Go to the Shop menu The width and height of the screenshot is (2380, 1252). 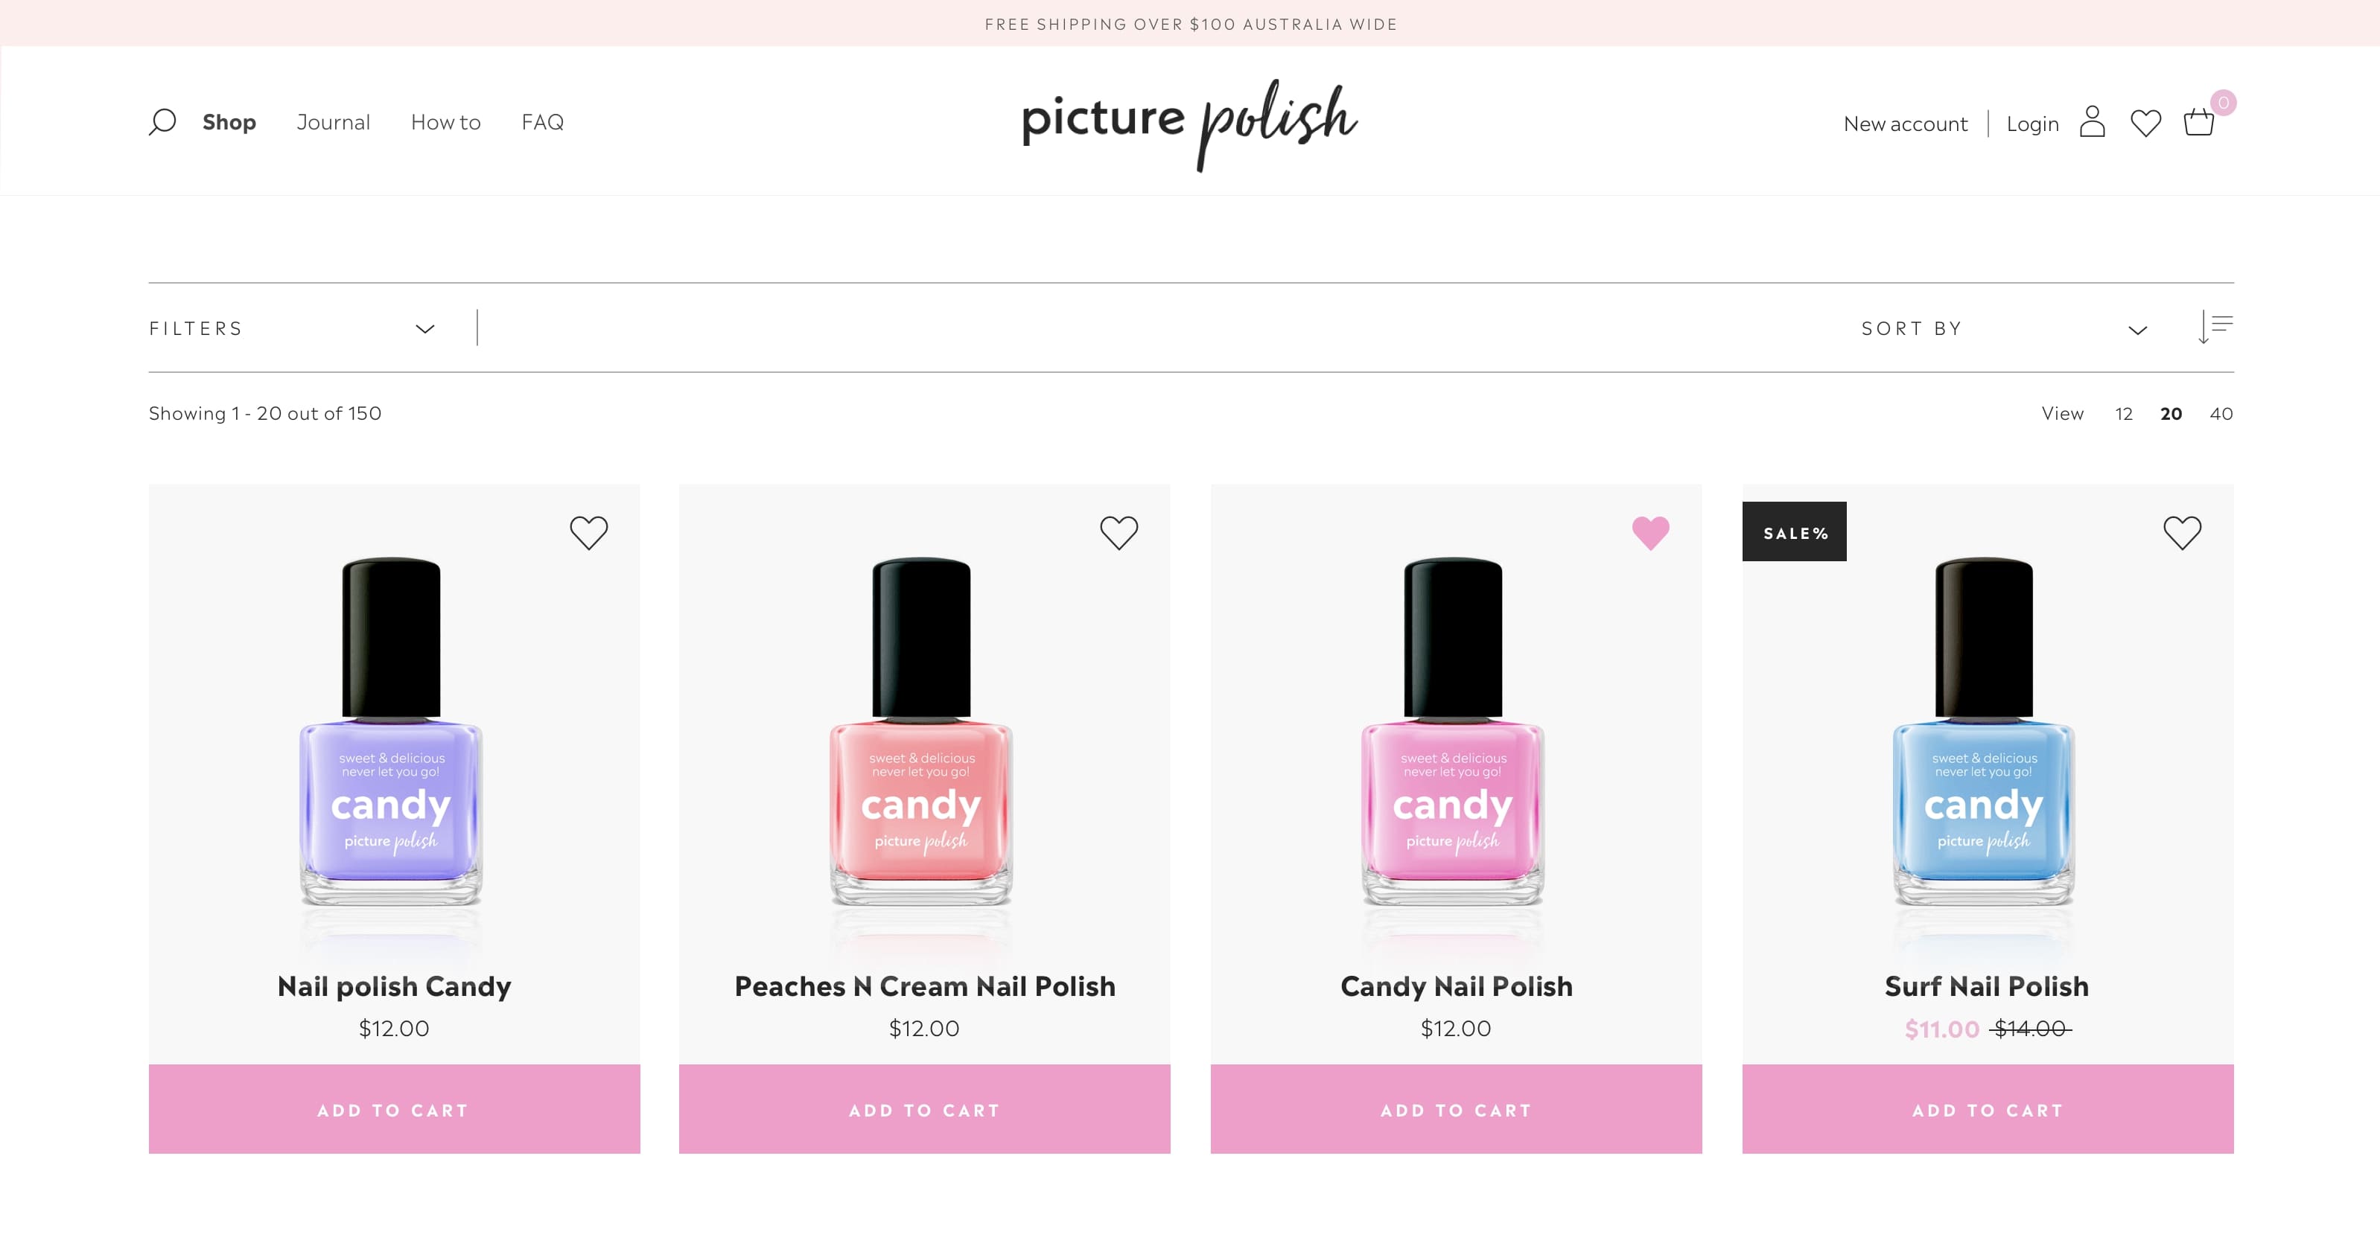pyautogui.click(x=229, y=122)
